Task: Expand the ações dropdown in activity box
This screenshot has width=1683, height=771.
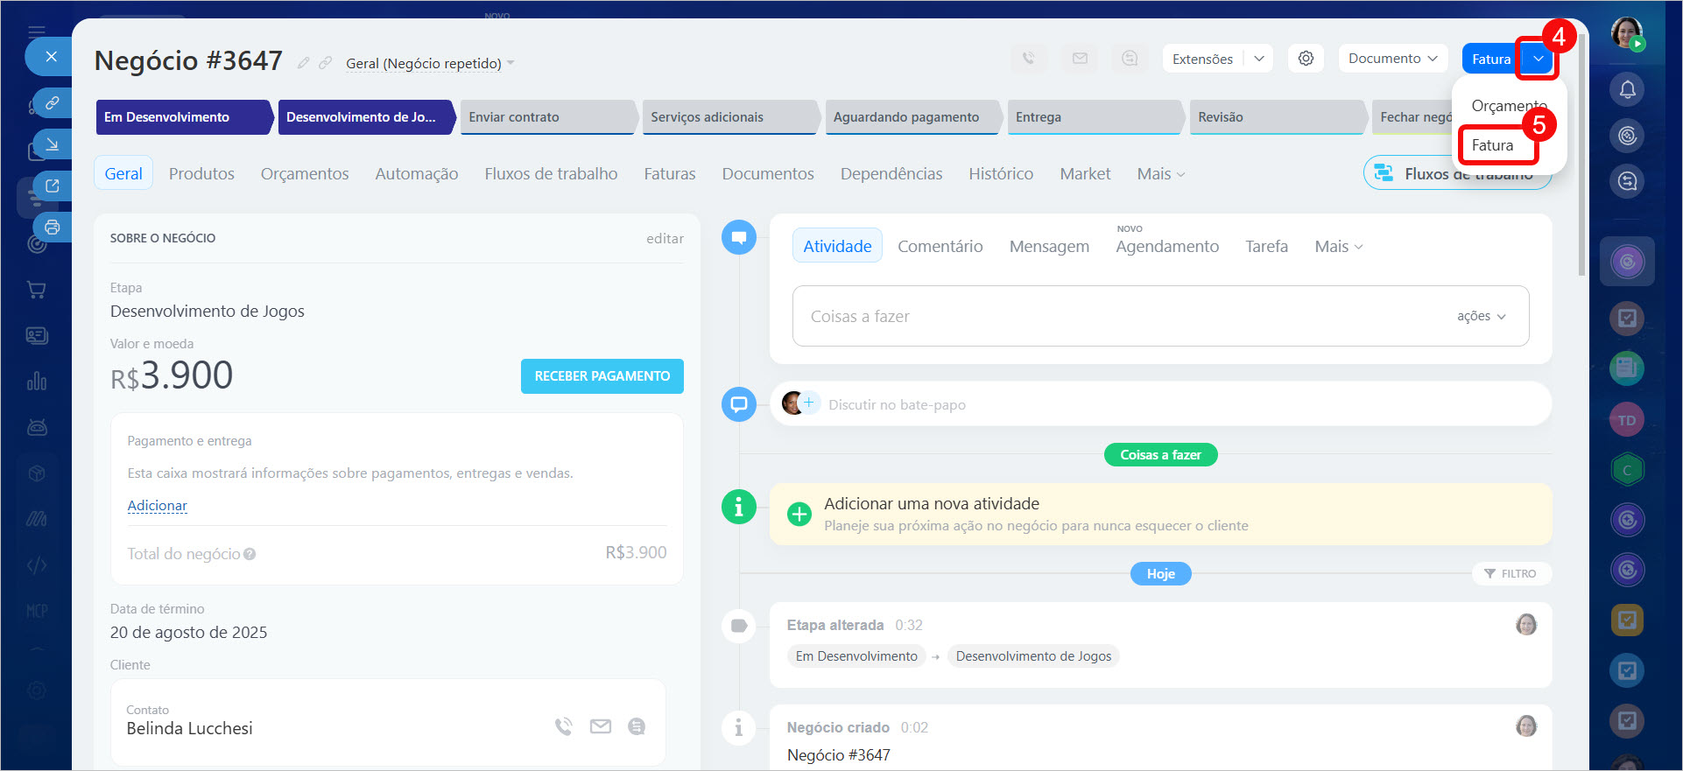Action: pyautogui.click(x=1481, y=316)
